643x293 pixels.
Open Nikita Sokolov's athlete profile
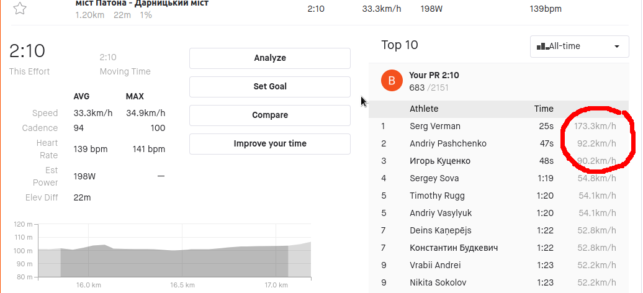point(438,282)
